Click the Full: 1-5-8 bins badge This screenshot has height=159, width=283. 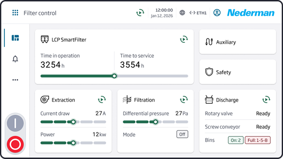[257, 140]
